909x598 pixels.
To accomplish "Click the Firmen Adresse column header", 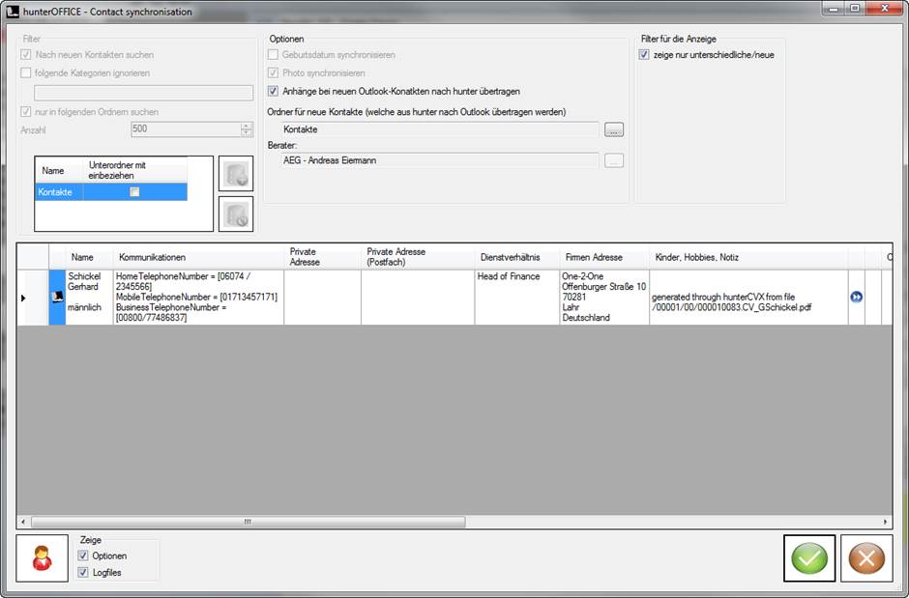I will tap(594, 257).
